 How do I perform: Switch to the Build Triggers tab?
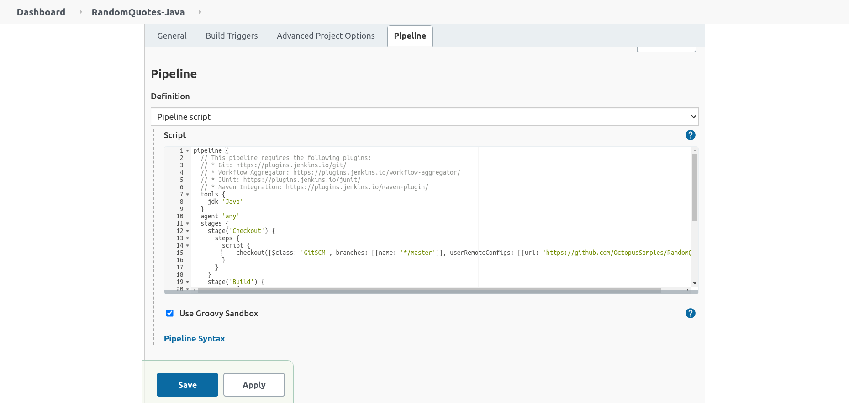pyautogui.click(x=232, y=36)
